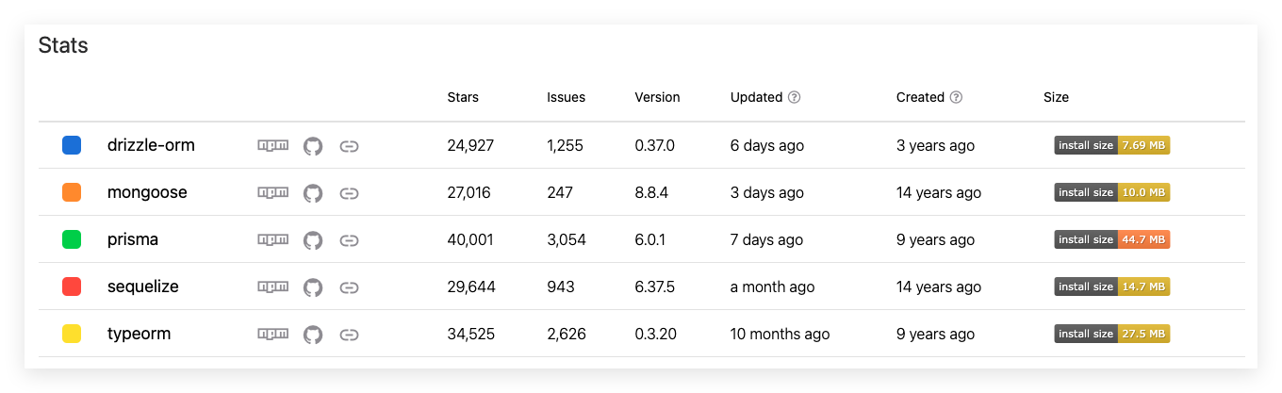Click the help icon next to Created
The height and width of the screenshot is (393, 1282).
pyautogui.click(x=956, y=97)
